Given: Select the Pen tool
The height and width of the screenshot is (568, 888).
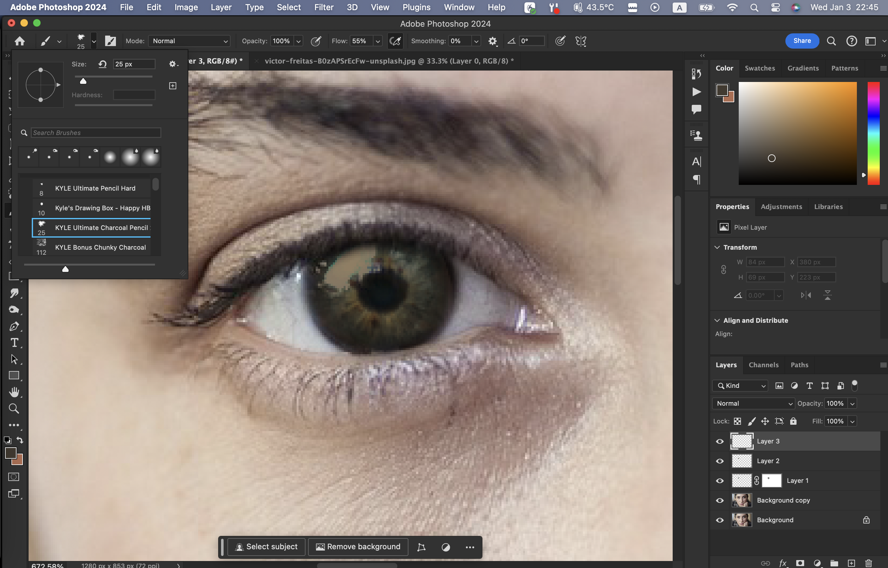Looking at the screenshot, I should (x=14, y=326).
